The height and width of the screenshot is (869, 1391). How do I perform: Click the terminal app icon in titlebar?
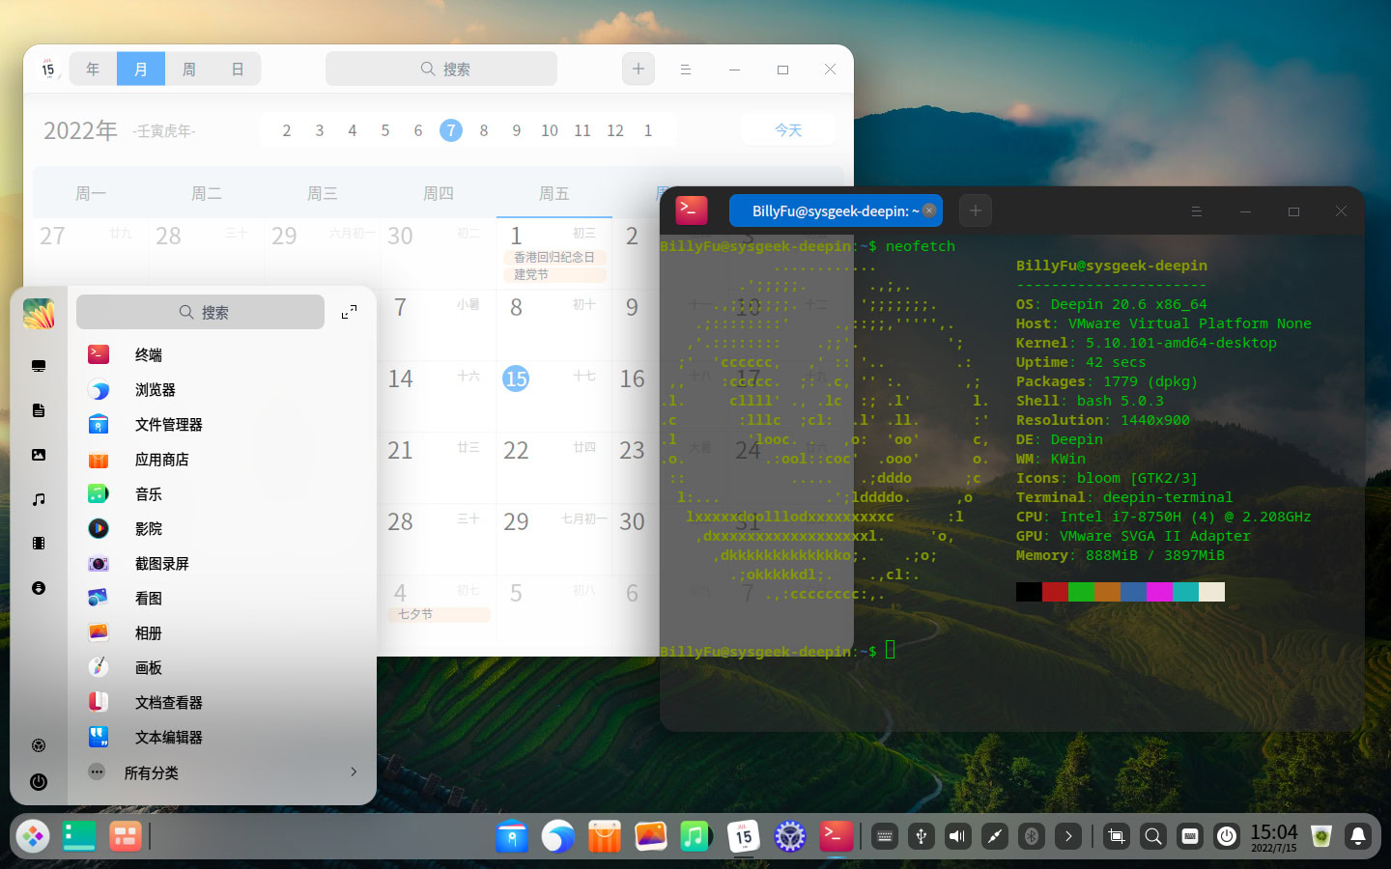[x=692, y=210]
